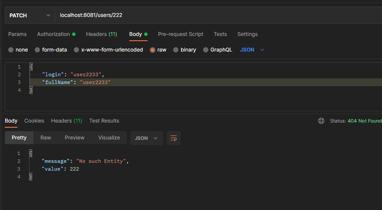Select the response Body tab

[11, 121]
